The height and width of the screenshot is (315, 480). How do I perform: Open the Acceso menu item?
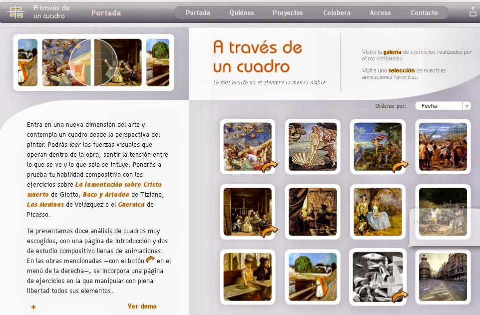pos(380,13)
